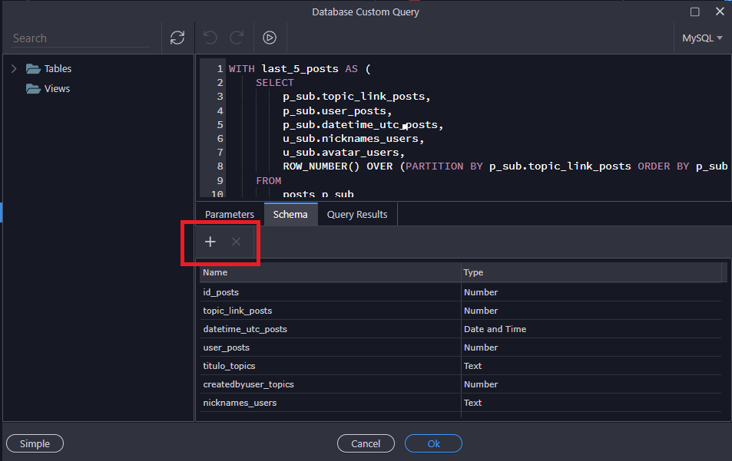
Task: Select the datetime_utc_posts schema row
Action: pos(461,329)
